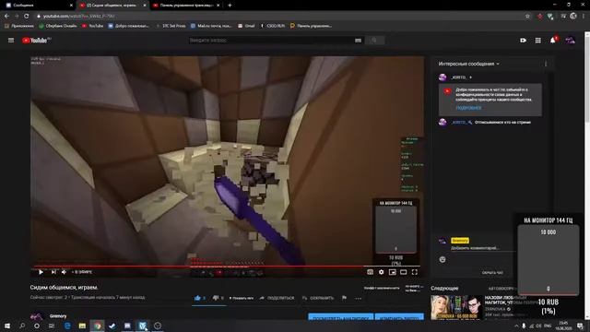Close the Сообщения browser tab

71,6
